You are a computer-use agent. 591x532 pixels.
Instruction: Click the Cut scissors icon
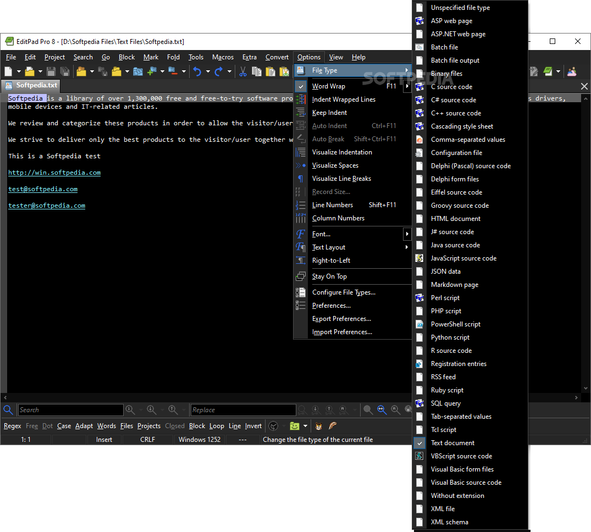243,71
